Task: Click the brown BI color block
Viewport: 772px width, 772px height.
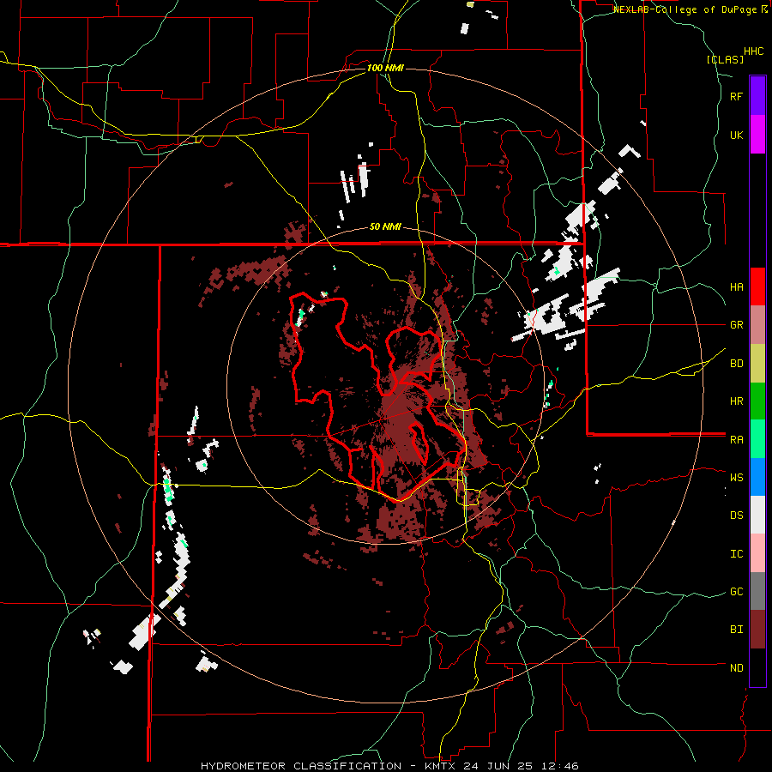Action: tap(757, 630)
